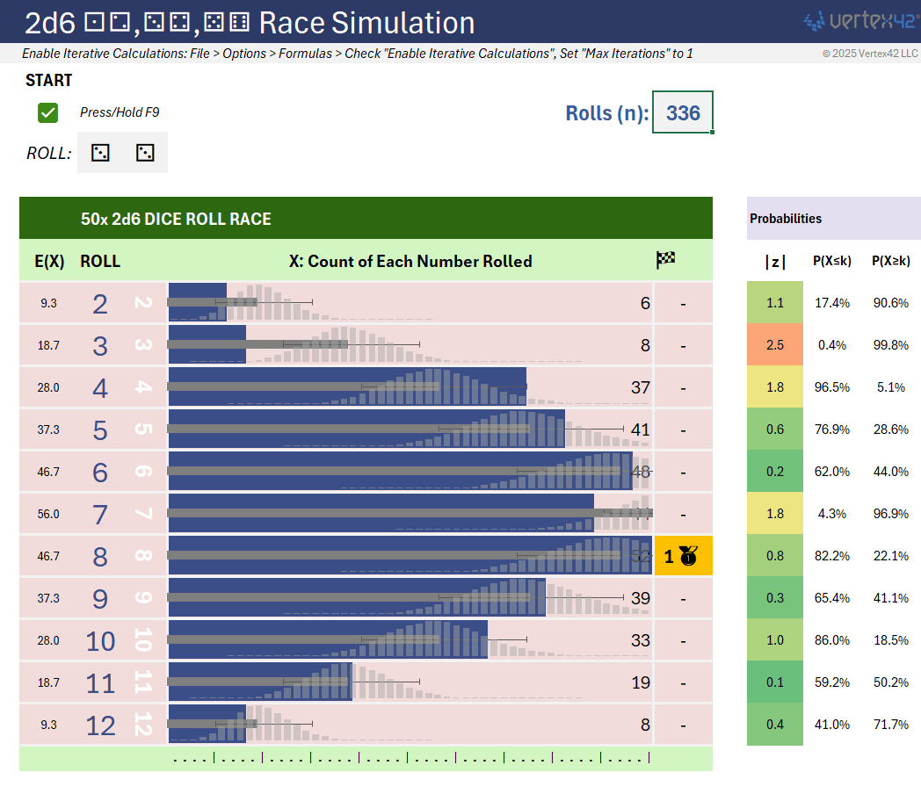
Task: Click the left die icon beside ROLL
Action: tap(101, 153)
